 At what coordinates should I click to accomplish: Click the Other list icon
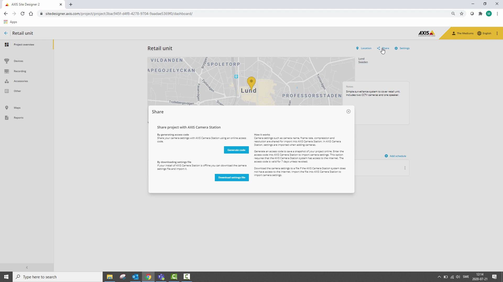tap(7, 91)
